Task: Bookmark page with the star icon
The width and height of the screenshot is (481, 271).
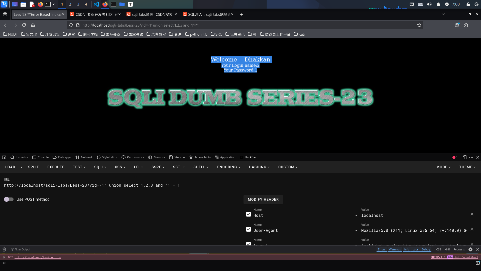Action: pos(419,25)
